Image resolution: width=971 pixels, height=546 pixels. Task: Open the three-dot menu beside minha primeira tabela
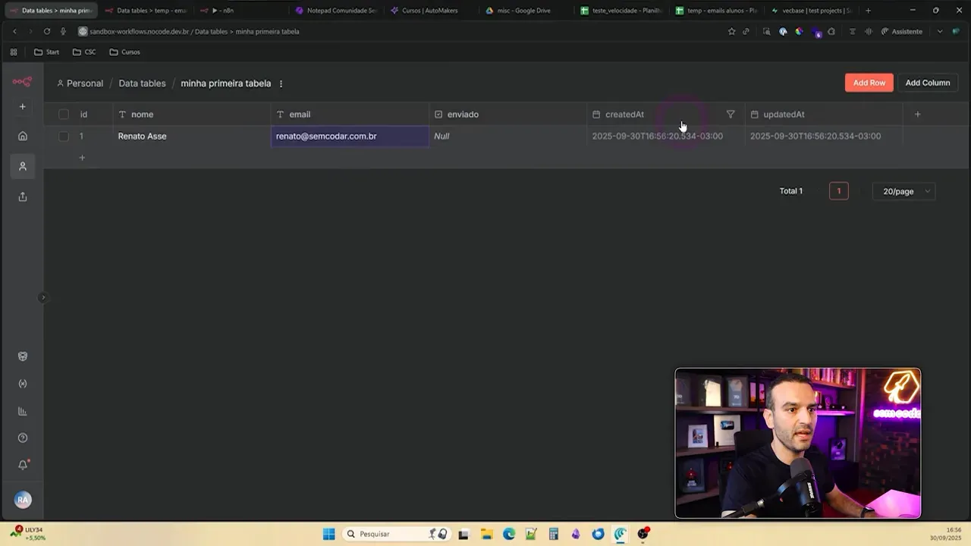[x=281, y=83]
